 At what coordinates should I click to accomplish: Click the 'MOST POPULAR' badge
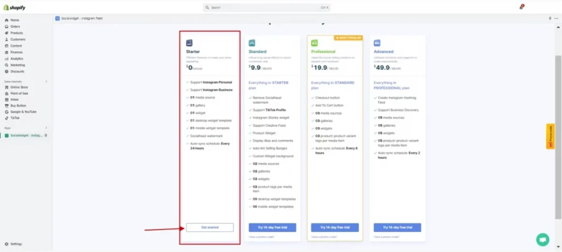[349, 37]
